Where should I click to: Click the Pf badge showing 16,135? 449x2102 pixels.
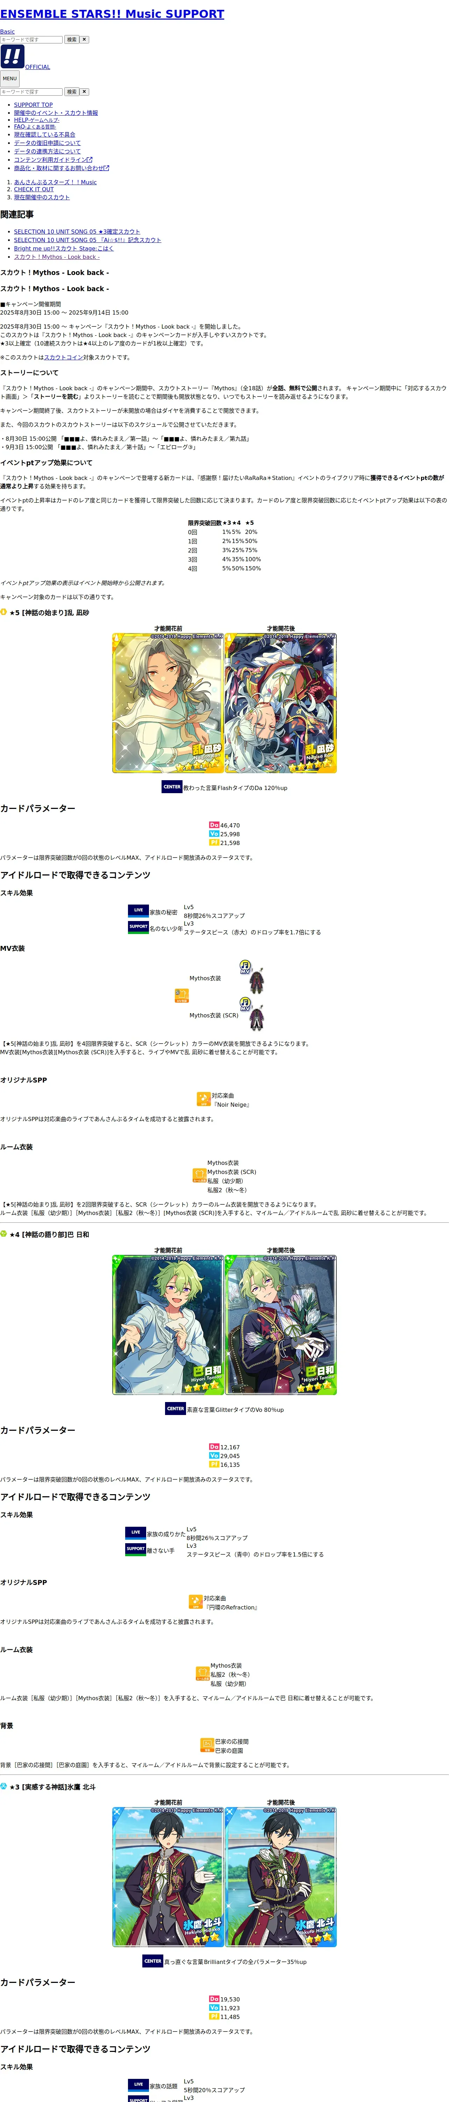point(214,1465)
